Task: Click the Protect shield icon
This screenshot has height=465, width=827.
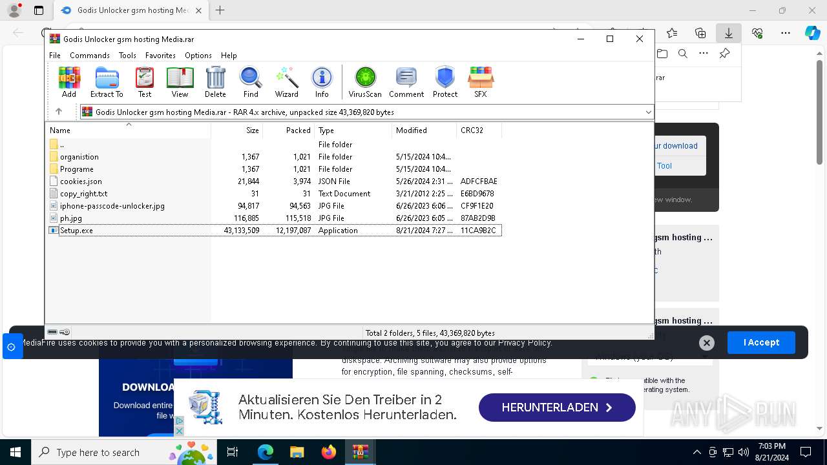Action: pos(445,82)
